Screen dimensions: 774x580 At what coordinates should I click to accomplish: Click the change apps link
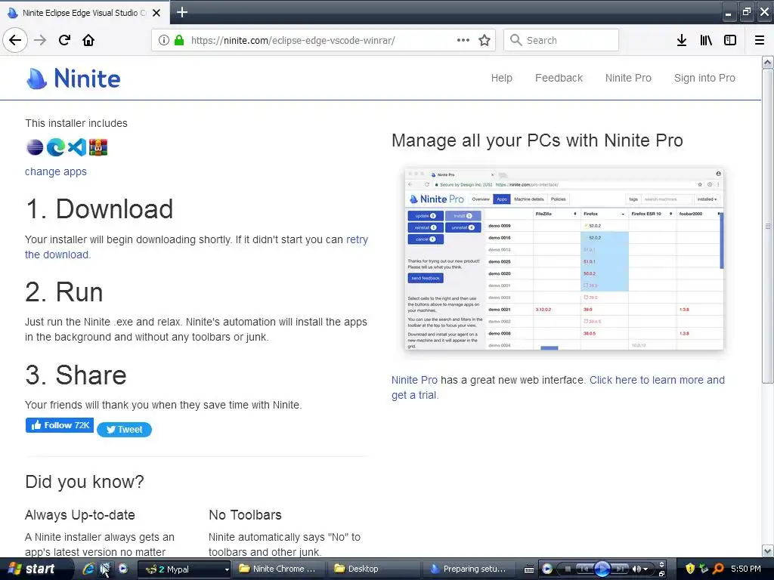[x=56, y=171]
